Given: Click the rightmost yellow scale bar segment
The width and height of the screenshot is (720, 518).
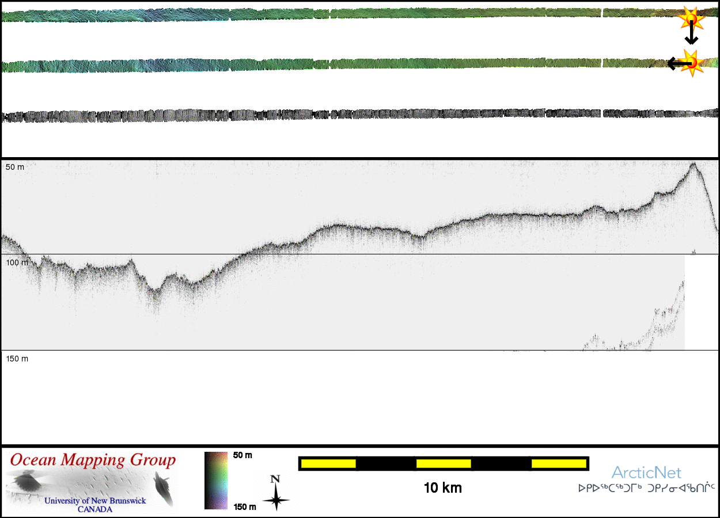Looking at the screenshot, I should click(x=558, y=463).
